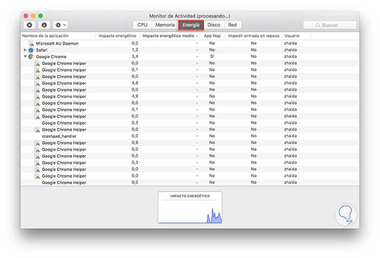Switch to the Red tab
This screenshot has height=258, width=380.
[x=232, y=25]
